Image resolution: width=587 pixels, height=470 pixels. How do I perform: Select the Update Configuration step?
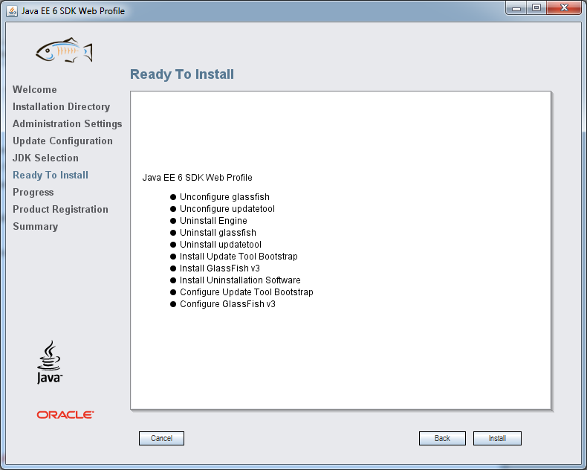pyautogui.click(x=62, y=141)
